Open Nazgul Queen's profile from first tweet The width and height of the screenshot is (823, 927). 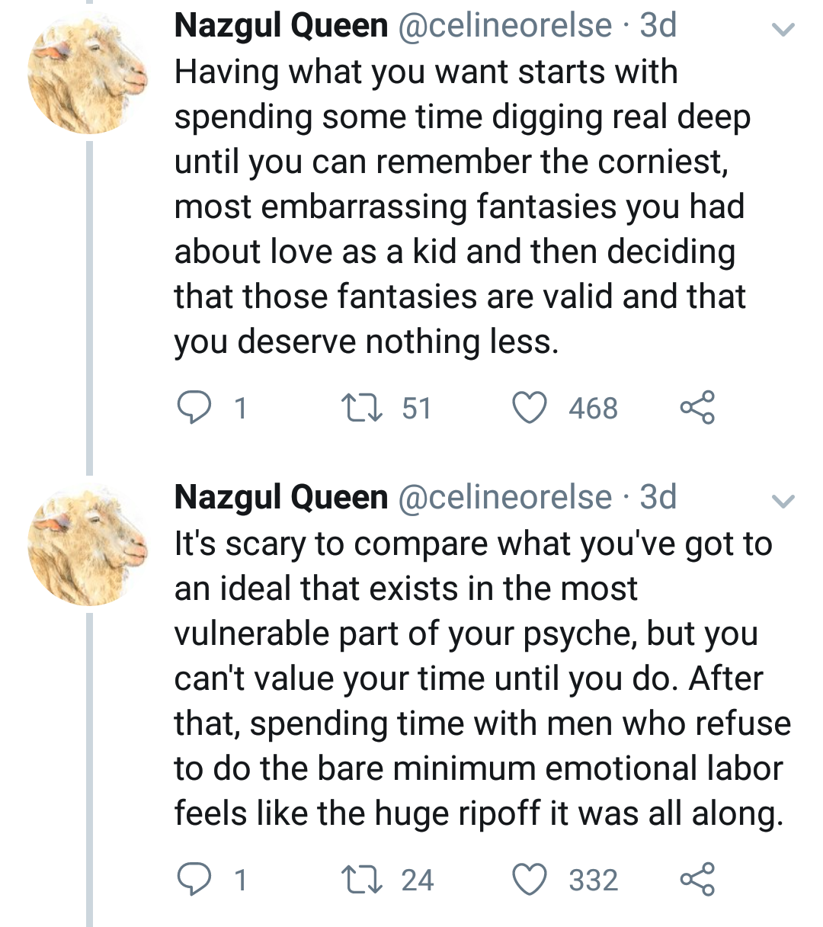[x=281, y=26]
